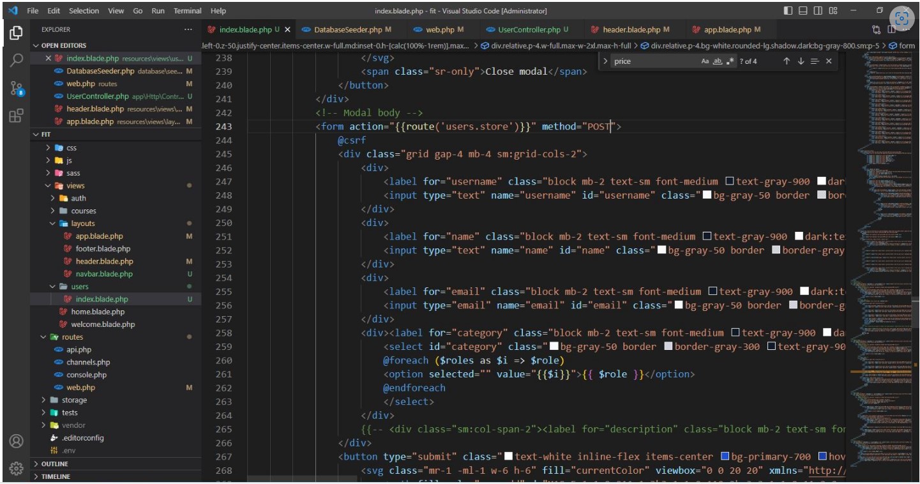Open the Accounts menu icon

click(x=17, y=441)
